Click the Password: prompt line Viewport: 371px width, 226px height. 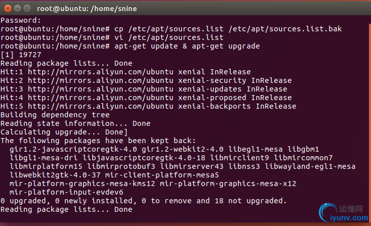21,20
